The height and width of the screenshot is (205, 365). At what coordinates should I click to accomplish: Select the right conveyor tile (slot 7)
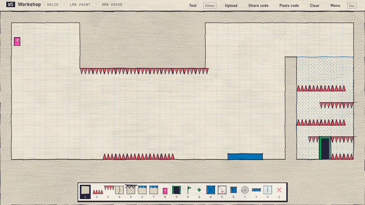click(154, 190)
